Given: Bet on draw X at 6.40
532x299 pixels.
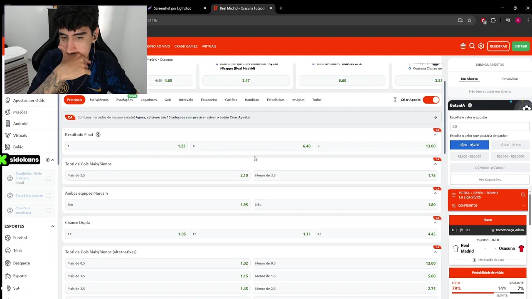Looking at the screenshot, I should click(251, 146).
